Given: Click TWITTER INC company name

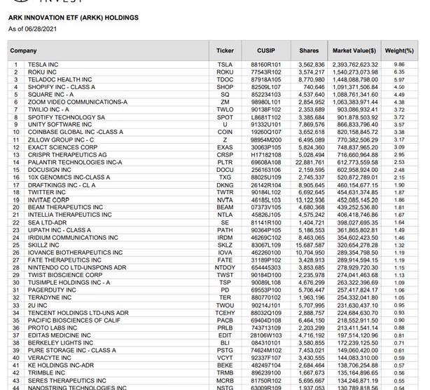Looking at the screenshot, I should point(47,192).
